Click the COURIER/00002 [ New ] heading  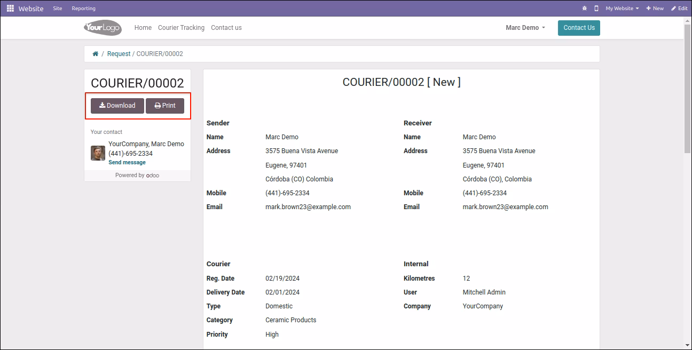(x=402, y=82)
